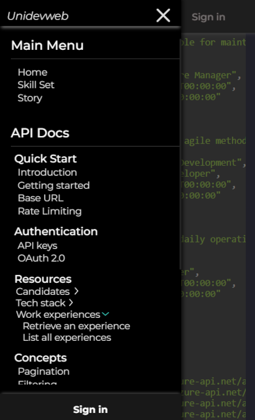Open List all experiences
This screenshot has height=420, width=255.
pos(67,337)
